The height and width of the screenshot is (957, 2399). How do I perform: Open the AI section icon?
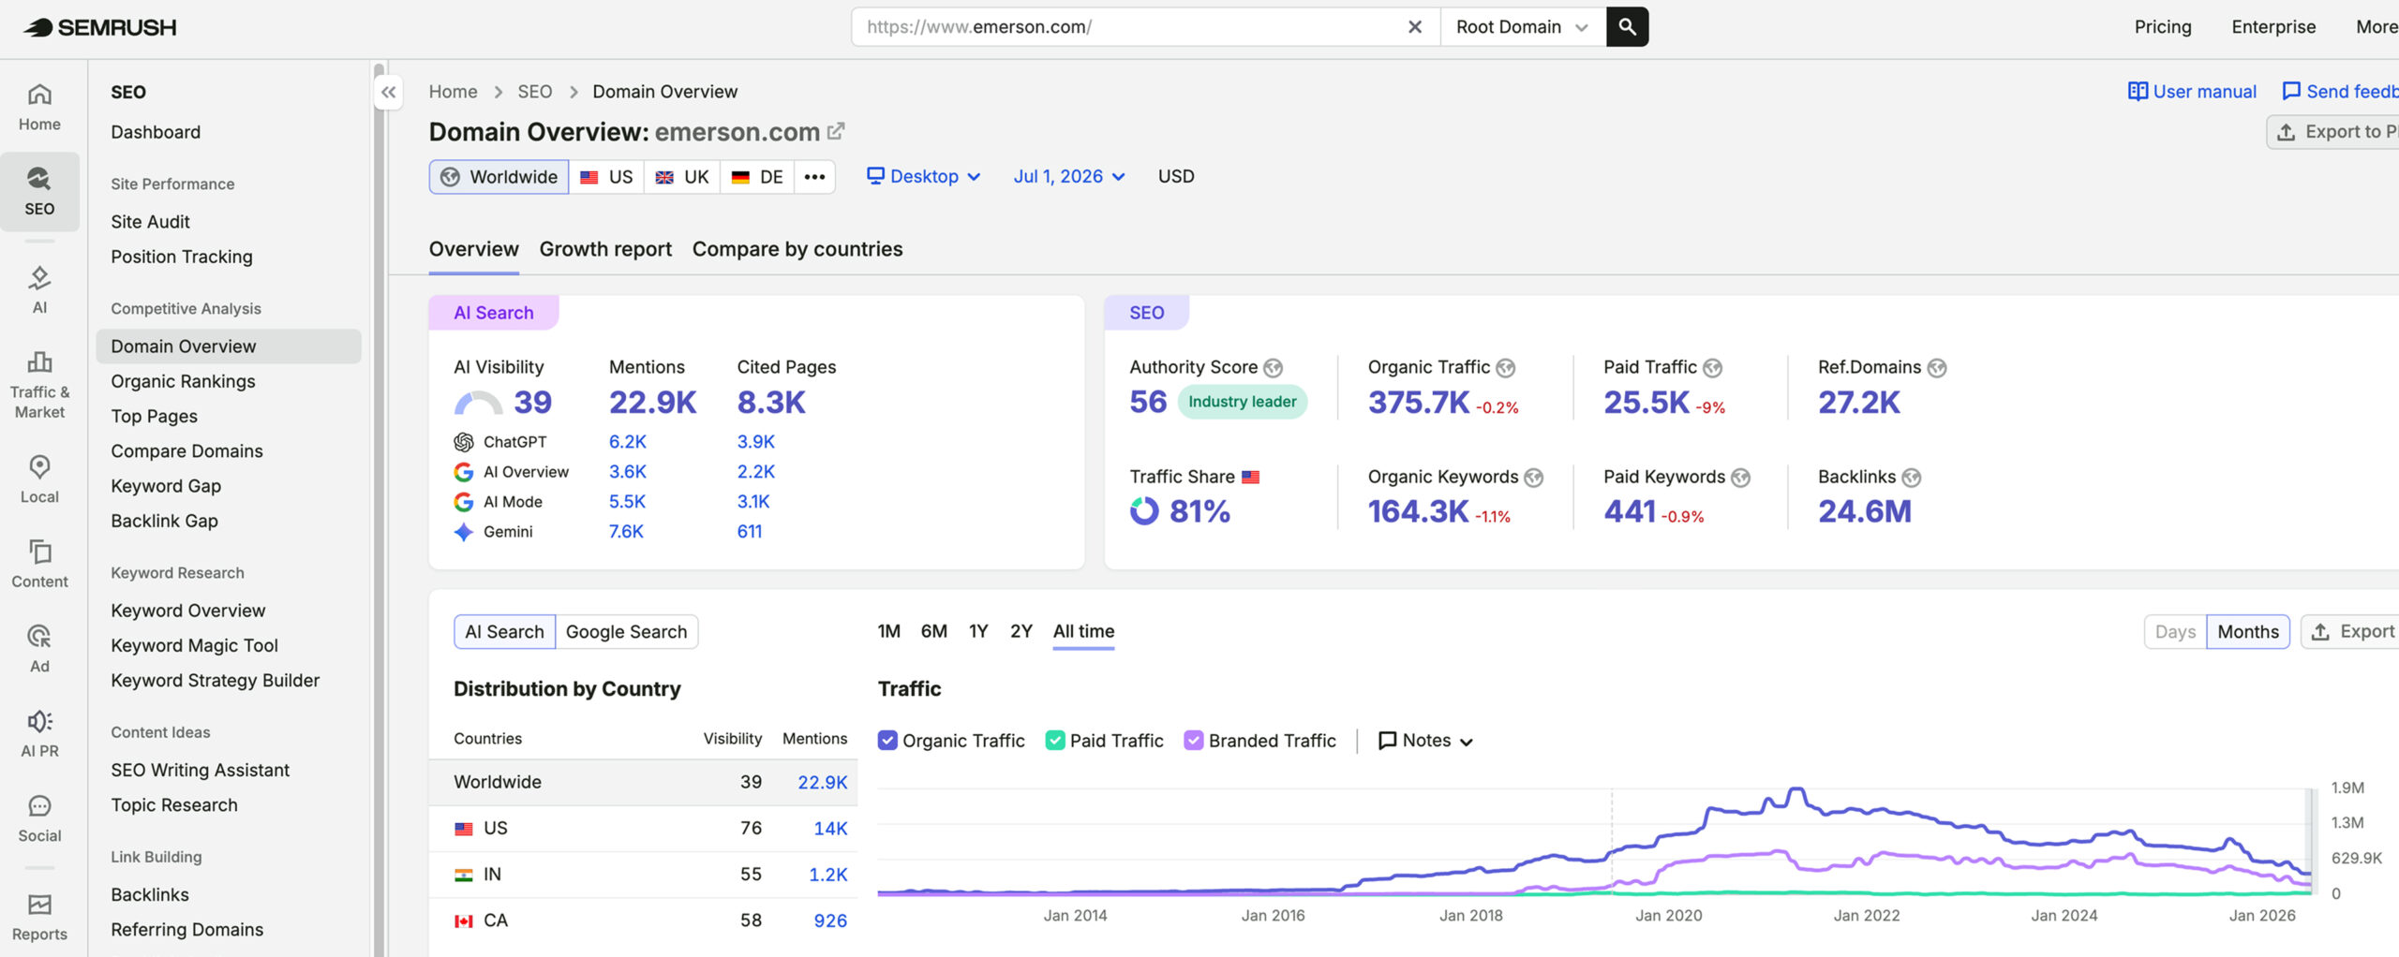pyautogui.click(x=39, y=289)
